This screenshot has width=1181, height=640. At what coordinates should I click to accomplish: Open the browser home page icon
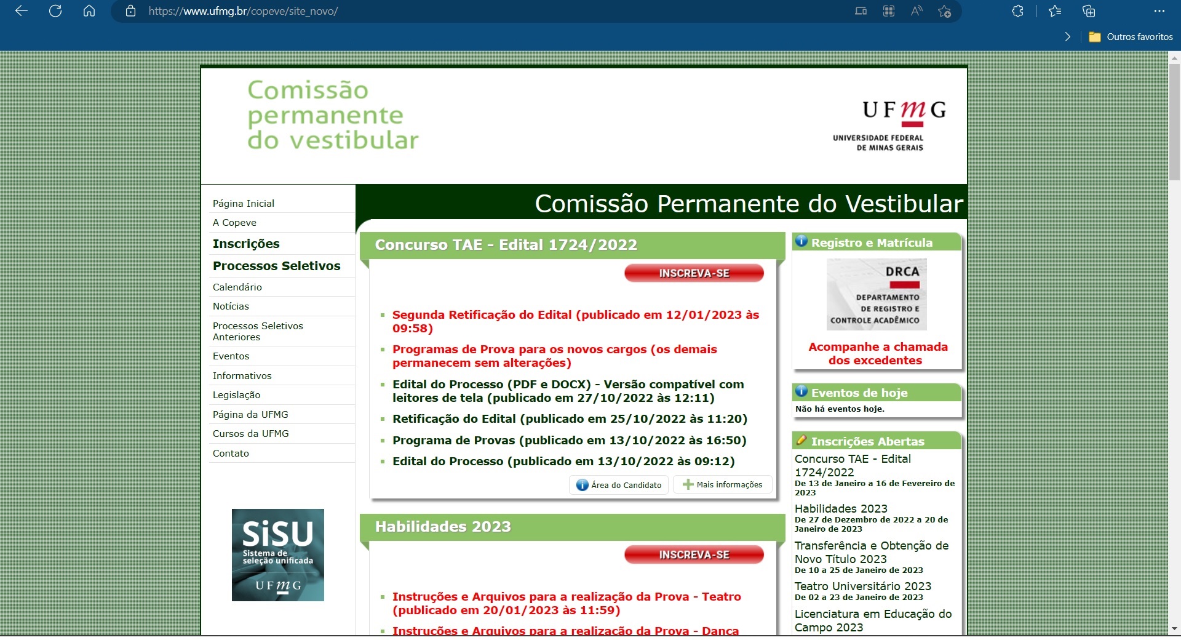pos(89,11)
